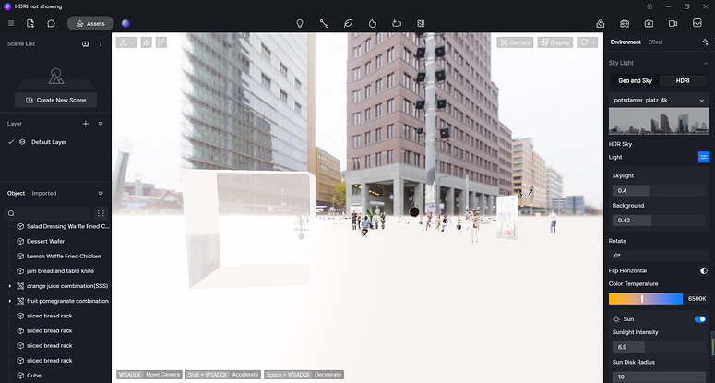715x383 pixels.
Task: Open the location pin render icon
Action: [x=601, y=23]
